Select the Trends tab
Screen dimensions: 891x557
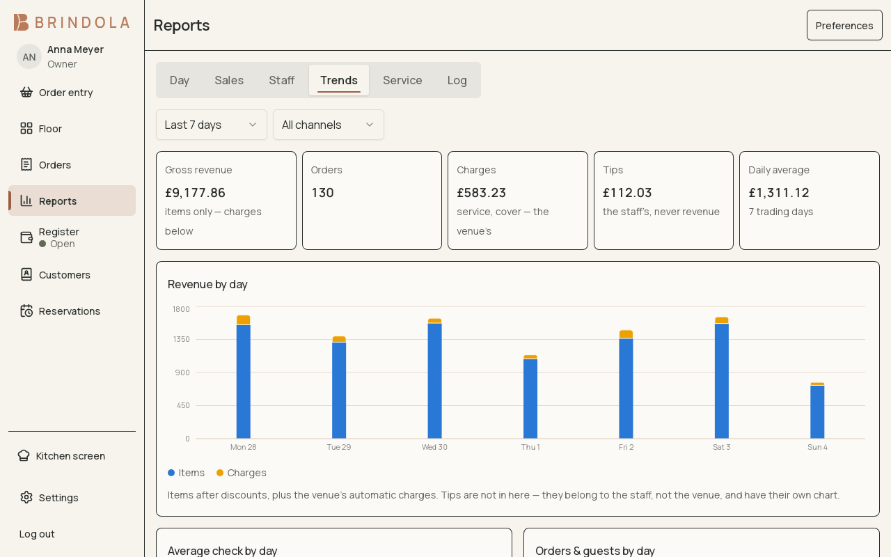coord(339,80)
